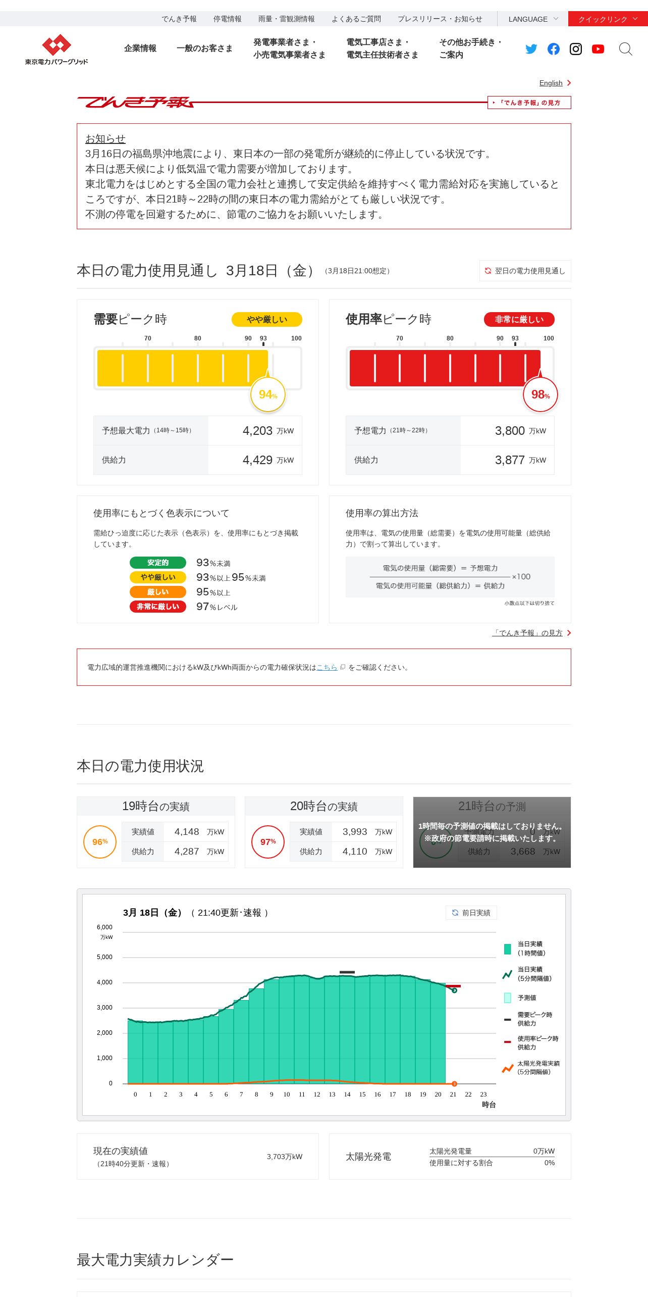Open the TEPCO Power Grid logo homepage
Viewport: 648px width, 1297px height.
57,49
